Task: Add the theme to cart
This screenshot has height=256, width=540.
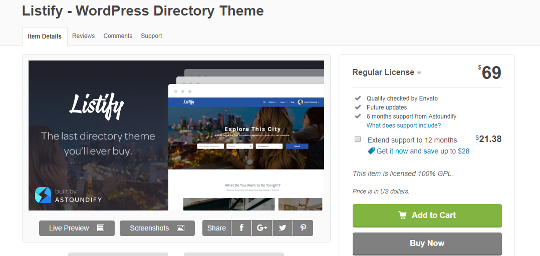Action: pos(427,215)
